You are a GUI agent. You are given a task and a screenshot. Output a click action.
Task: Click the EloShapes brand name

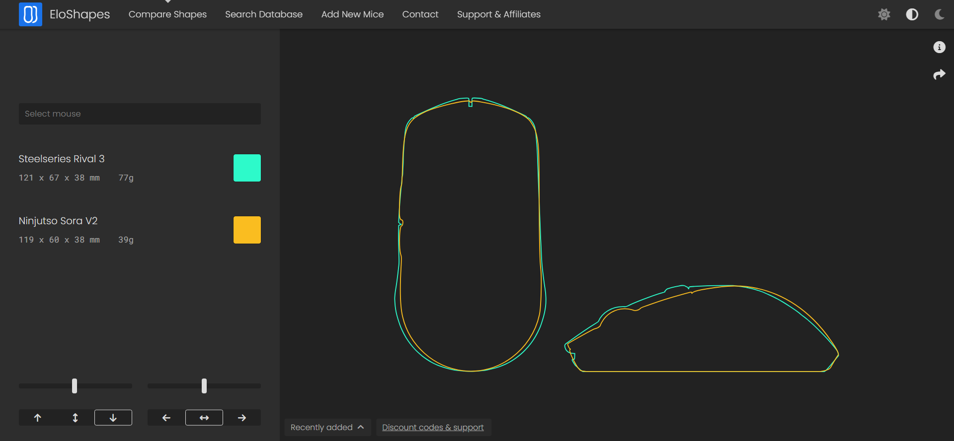[79, 14]
